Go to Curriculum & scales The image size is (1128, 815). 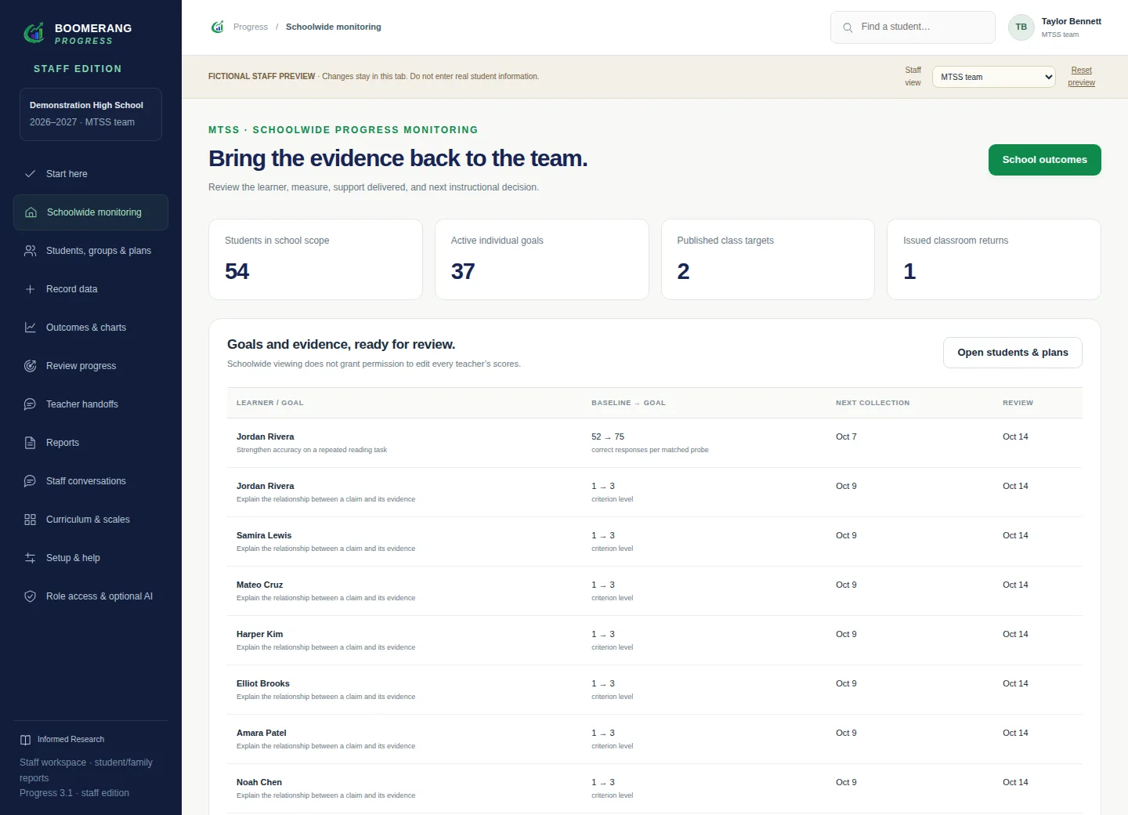tap(91, 520)
